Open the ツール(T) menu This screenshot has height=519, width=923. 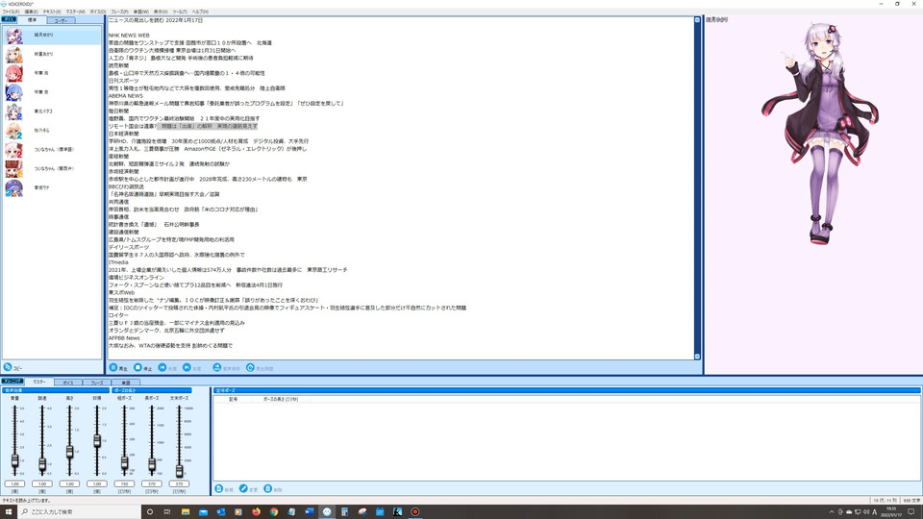(x=180, y=12)
